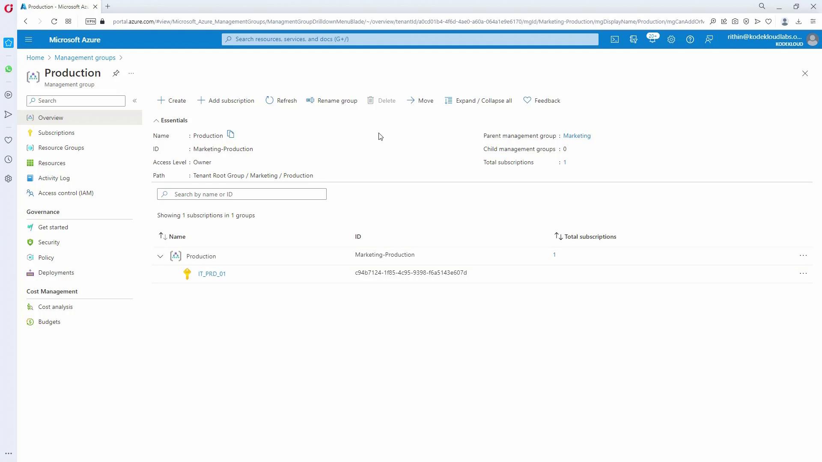Pin Production blade to dashboard
Image resolution: width=822 pixels, height=462 pixels.
tap(116, 73)
